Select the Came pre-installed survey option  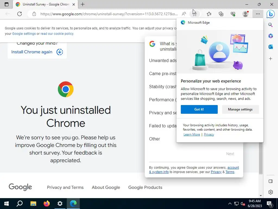pos(163,73)
